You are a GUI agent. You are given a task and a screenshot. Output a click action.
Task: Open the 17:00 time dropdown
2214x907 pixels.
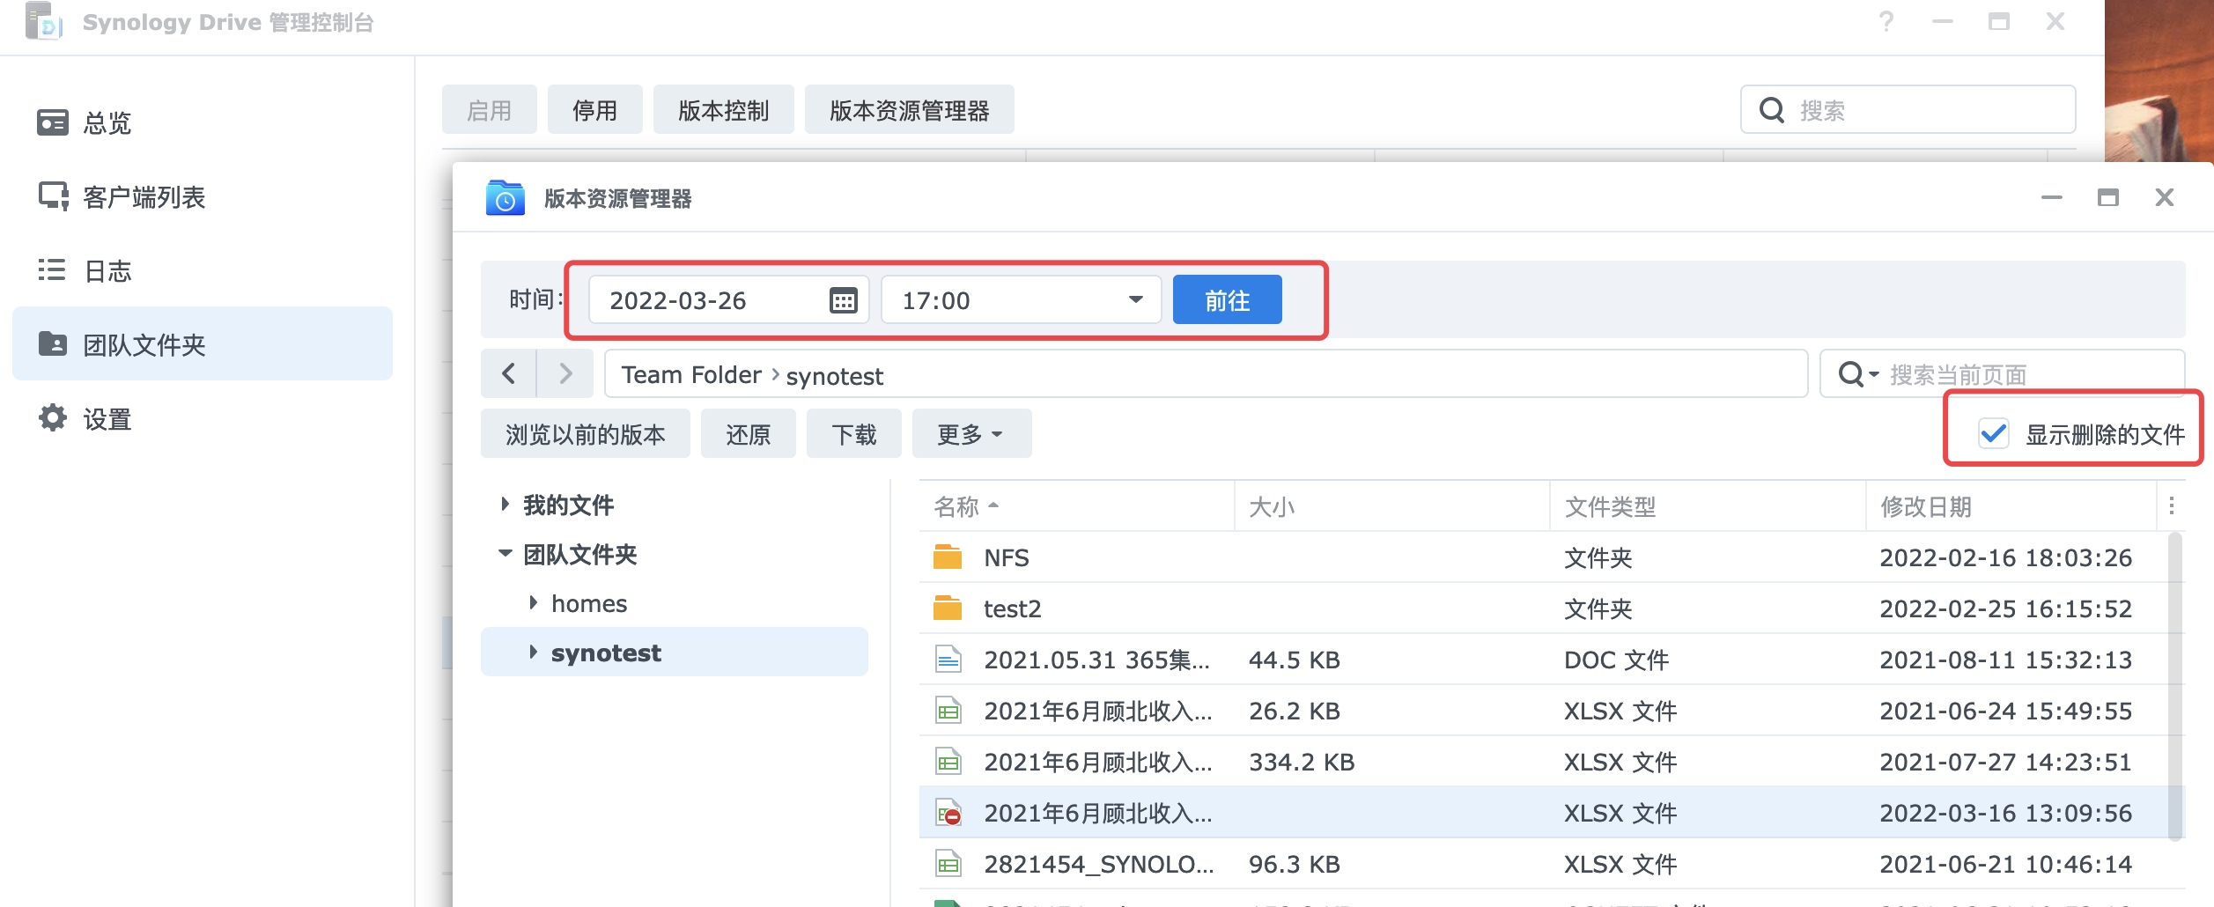point(1022,300)
